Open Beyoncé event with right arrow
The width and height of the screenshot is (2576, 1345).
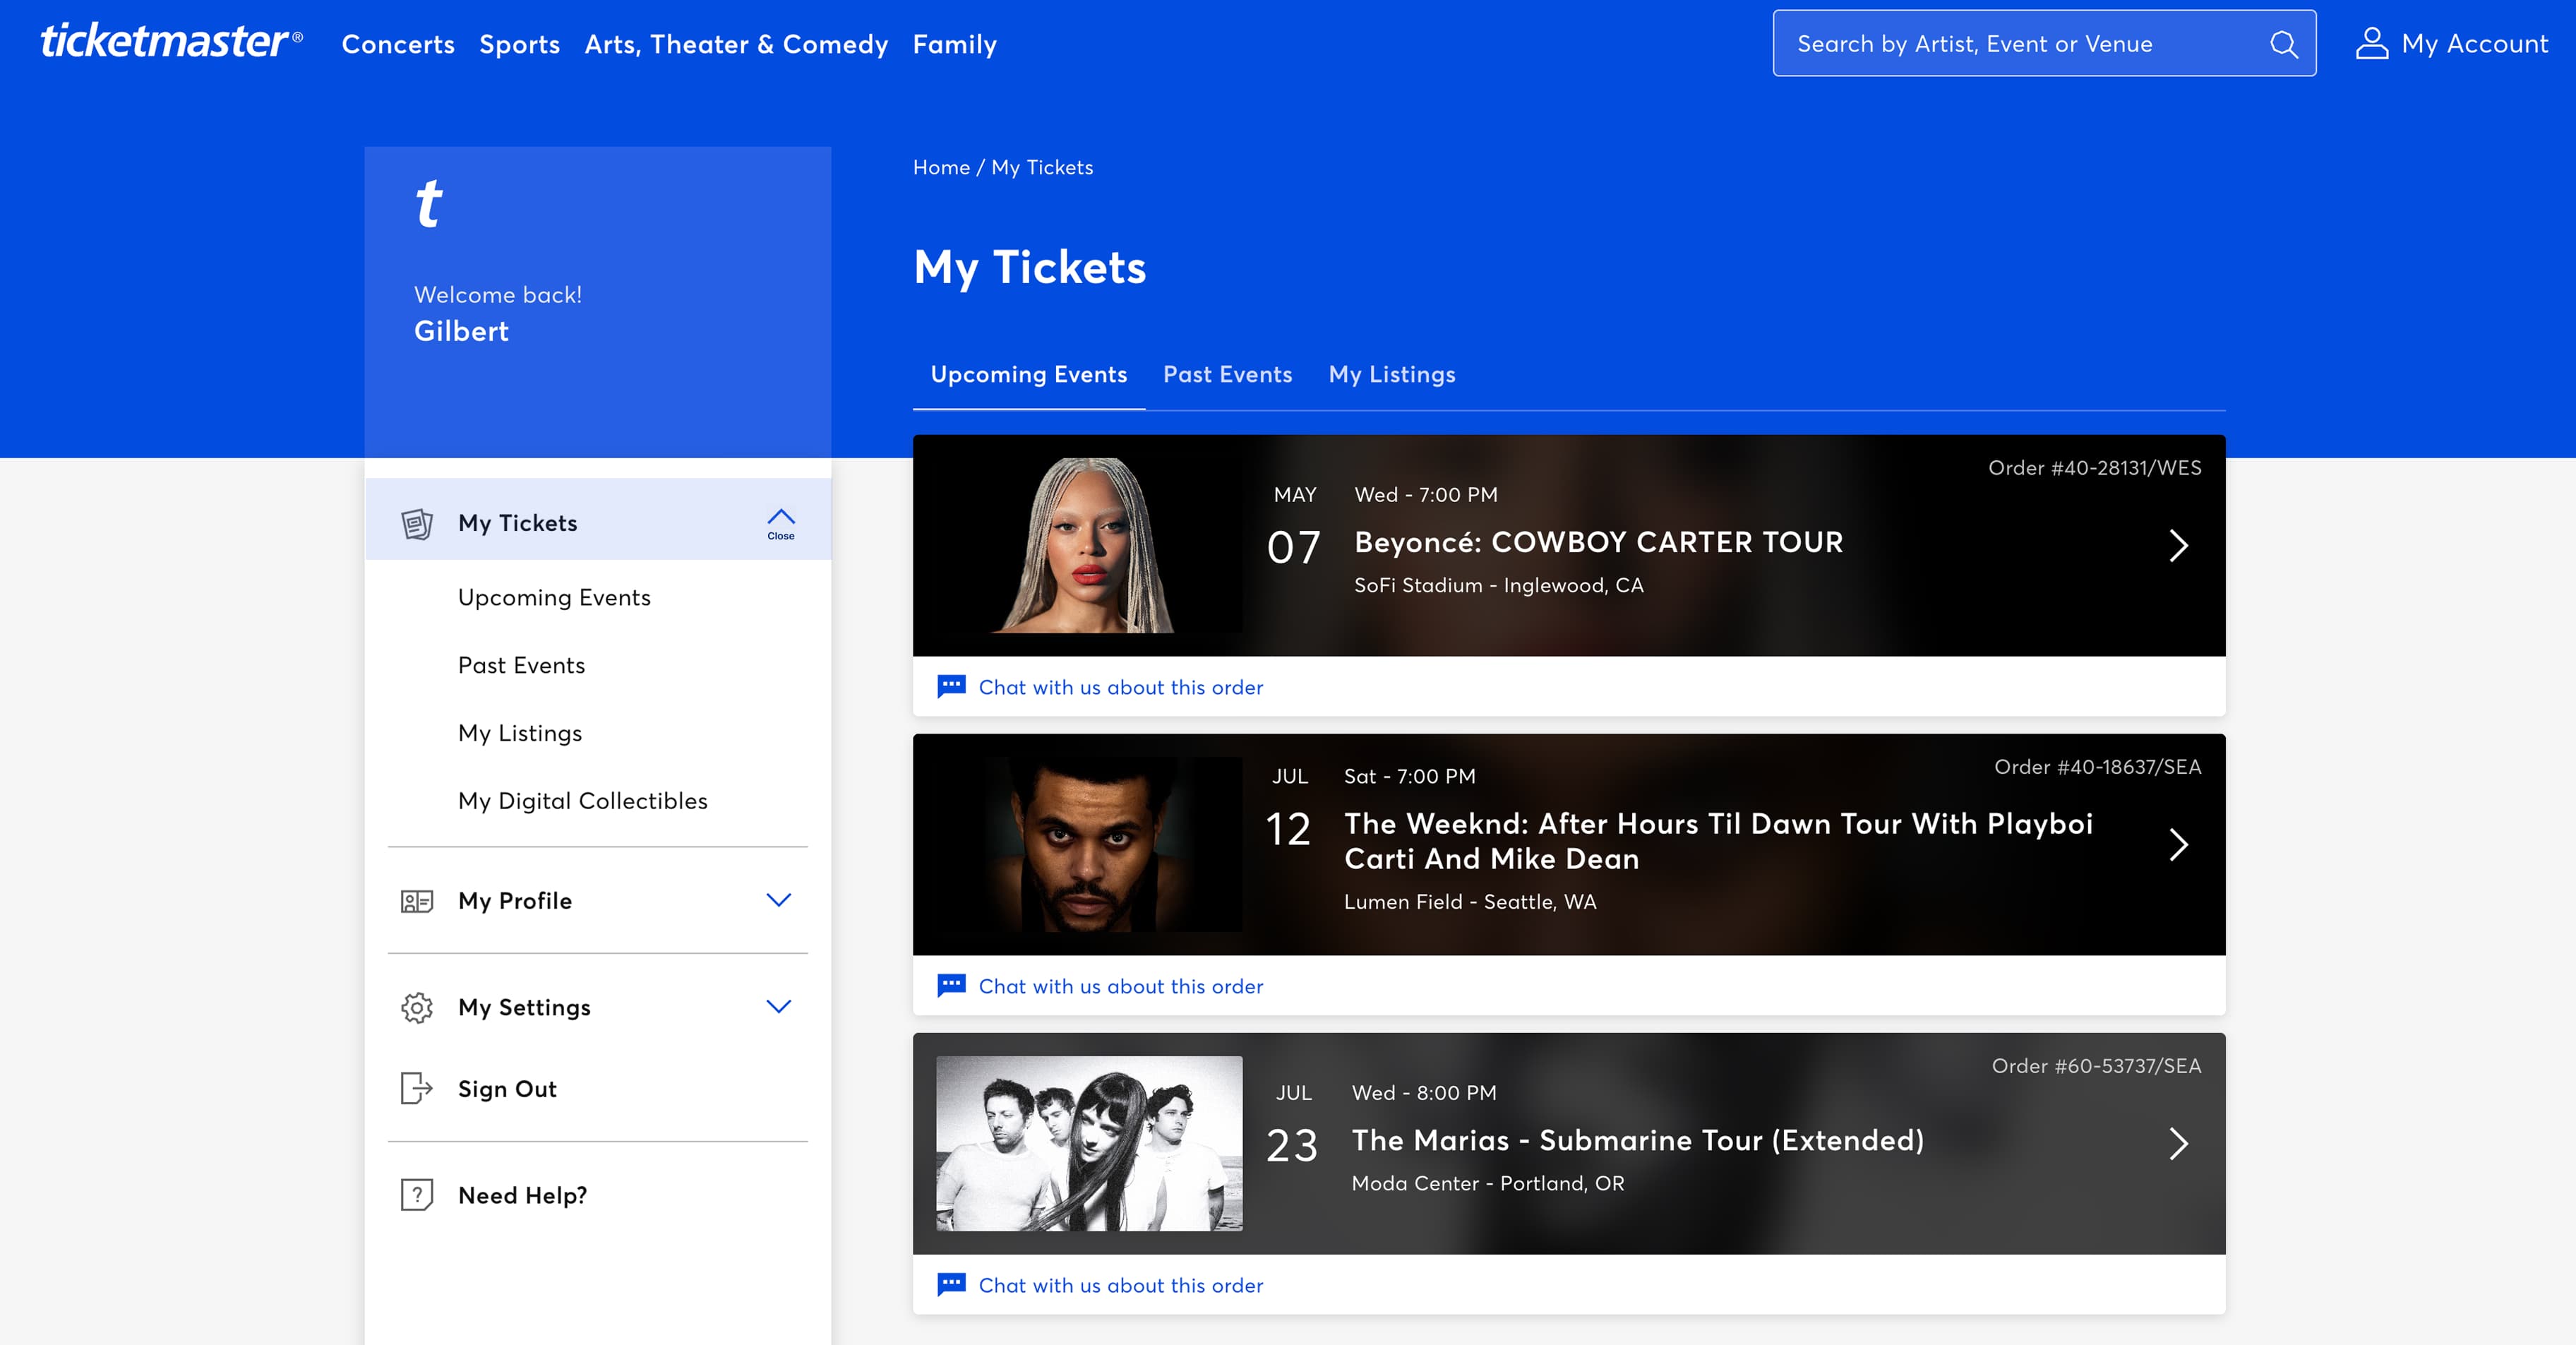click(x=2179, y=546)
